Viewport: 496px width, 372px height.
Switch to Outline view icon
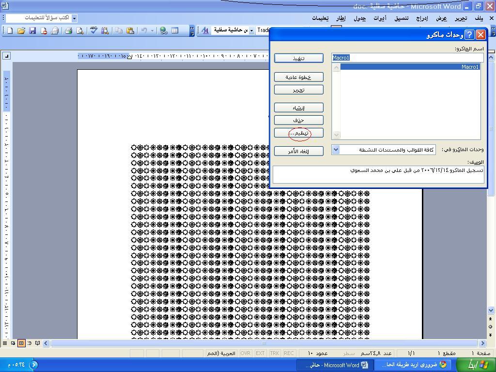tap(30, 343)
